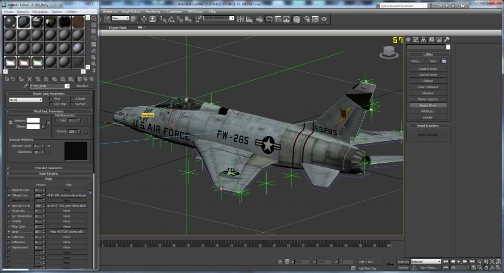Click the pick material eyedropper icon
504x273 pixels.
coord(26,86)
